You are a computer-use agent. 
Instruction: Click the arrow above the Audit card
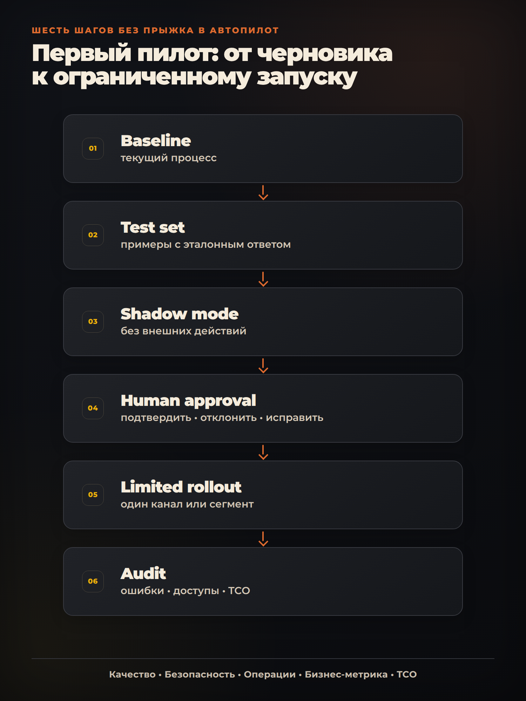pos(263,539)
